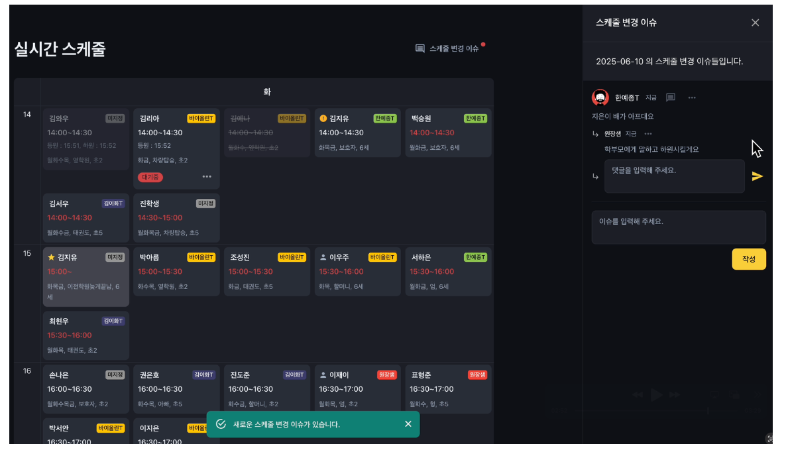Viewport: 786px width, 456px height.
Task: Click the 김이화T tag on 최현우's card
Action: click(113, 321)
